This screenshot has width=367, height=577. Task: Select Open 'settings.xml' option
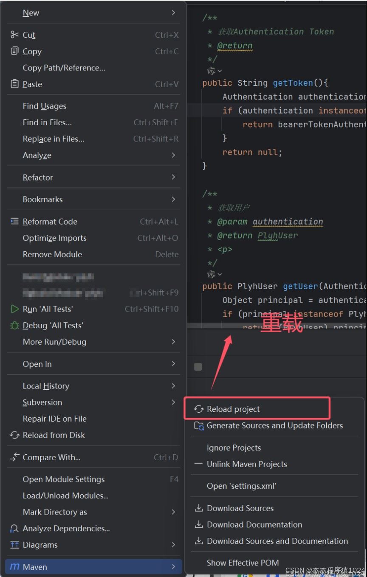[241, 486]
